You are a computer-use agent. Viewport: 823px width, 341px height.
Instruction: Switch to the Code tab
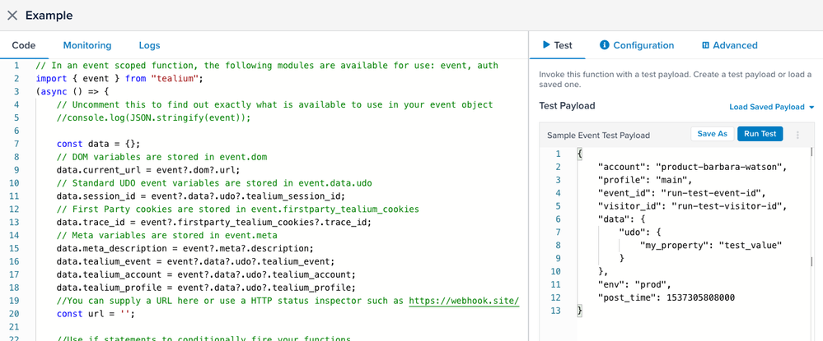pos(24,45)
